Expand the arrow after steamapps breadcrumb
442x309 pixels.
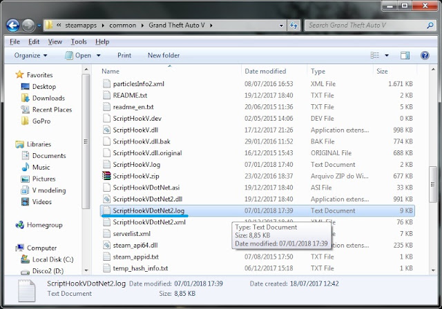click(x=103, y=26)
